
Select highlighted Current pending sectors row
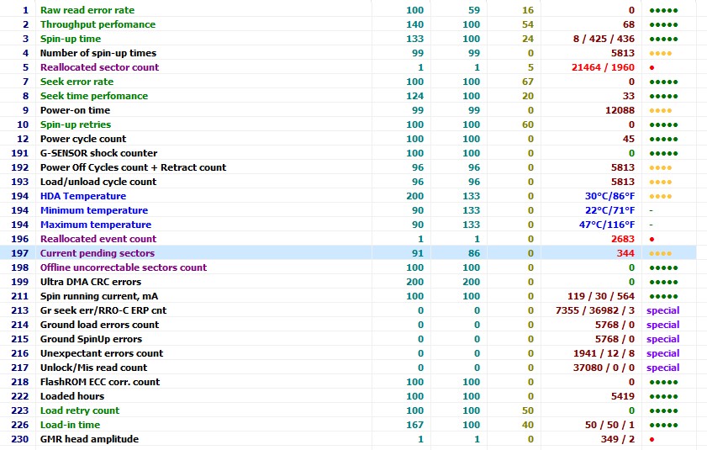point(348,253)
